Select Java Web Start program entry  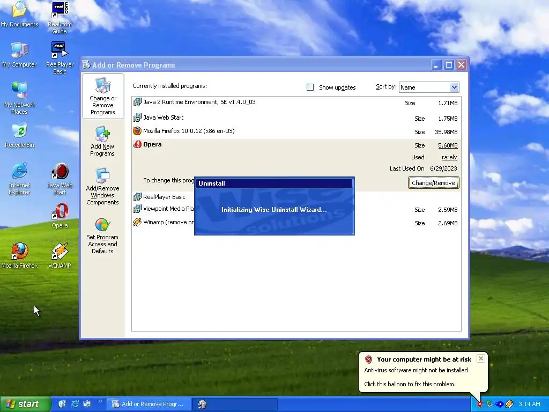(x=296, y=118)
